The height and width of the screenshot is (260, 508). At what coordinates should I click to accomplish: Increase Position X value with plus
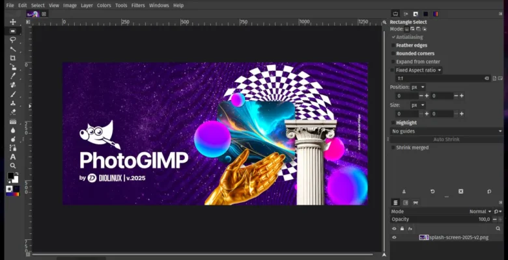(427, 96)
